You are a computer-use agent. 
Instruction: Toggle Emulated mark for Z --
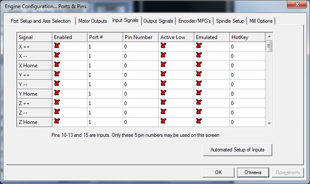coord(199,112)
